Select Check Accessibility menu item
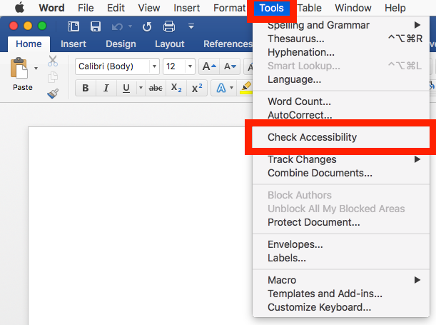The height and width of the screenshot is (325, 436). coord(341,137)
